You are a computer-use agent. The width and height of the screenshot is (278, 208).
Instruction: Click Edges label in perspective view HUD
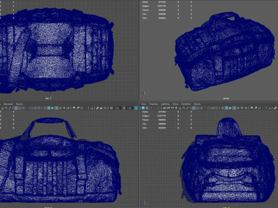(x=145, y=6)
